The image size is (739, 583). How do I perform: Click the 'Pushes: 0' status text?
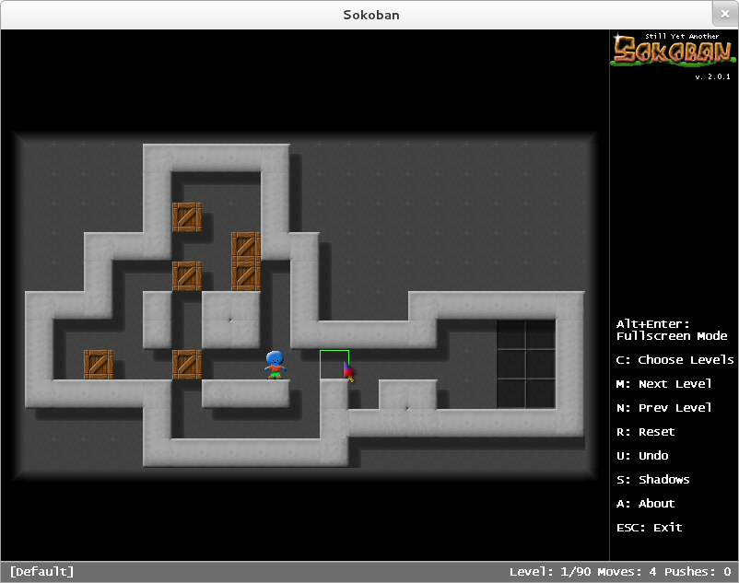[698, 572]
